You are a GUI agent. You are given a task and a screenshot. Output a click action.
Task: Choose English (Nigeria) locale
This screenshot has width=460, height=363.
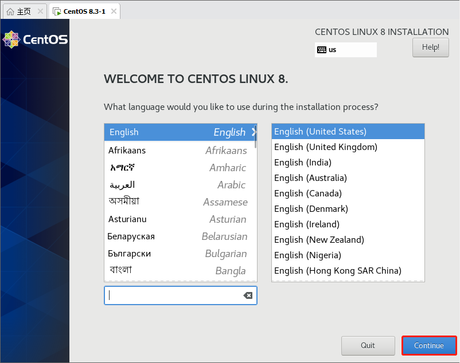[x=348, y=255]
